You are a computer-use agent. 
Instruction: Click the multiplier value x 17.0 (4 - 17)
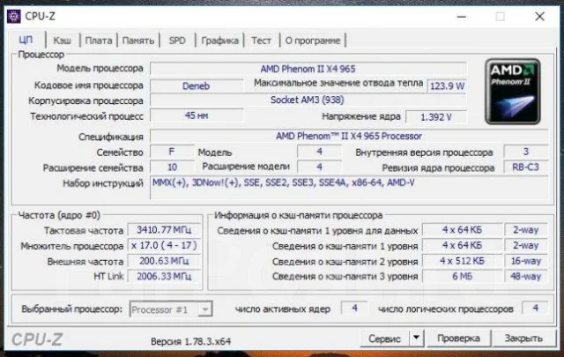tap(164, 245)
